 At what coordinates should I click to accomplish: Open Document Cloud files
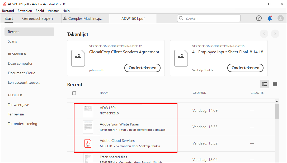22,73
